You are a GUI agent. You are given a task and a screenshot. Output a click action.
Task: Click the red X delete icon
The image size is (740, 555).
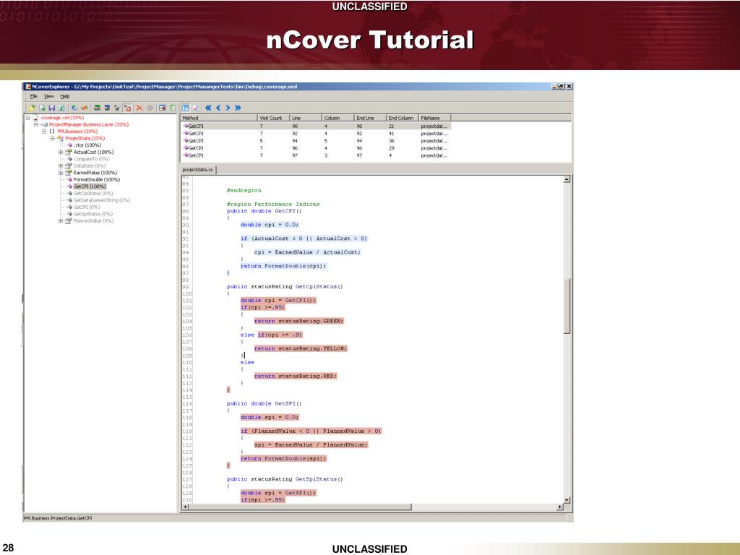tap(139, 108)
